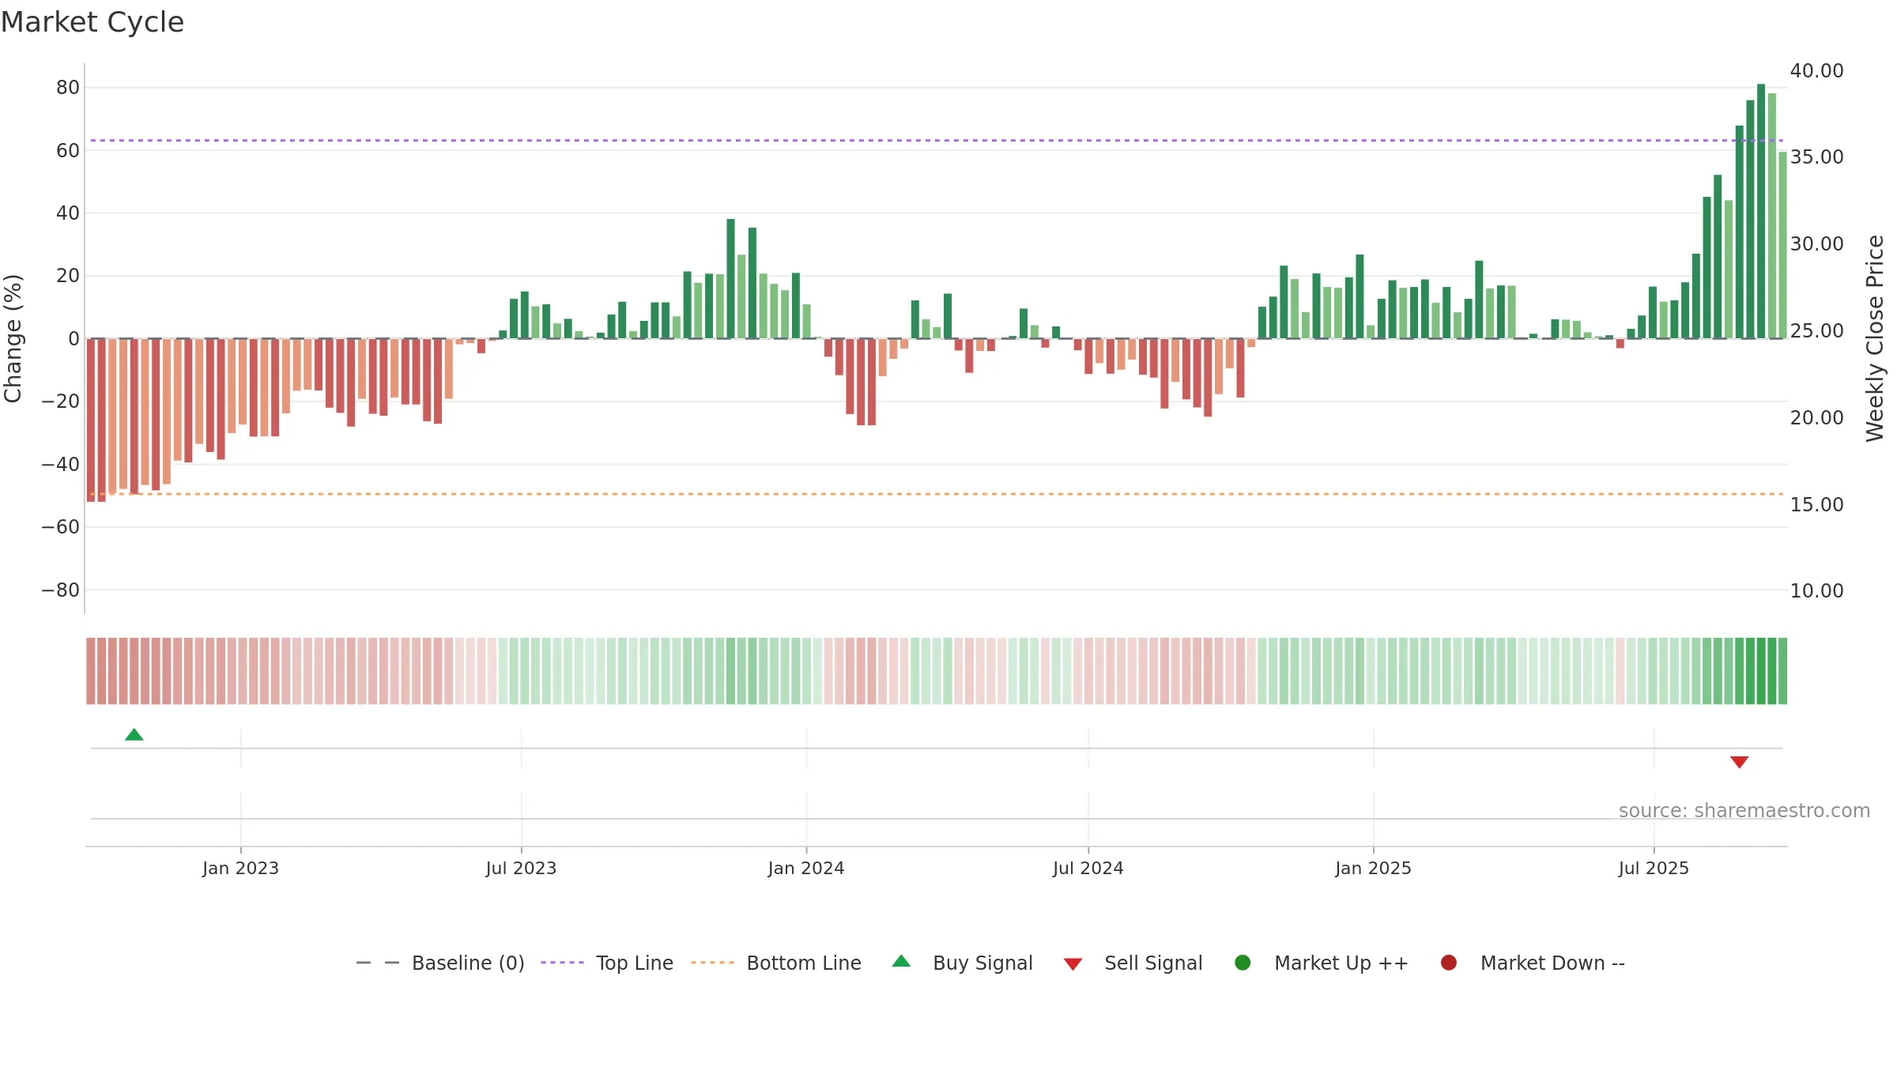Screen dimensions: 1897x1067
Task: Click the gray dashed Baseline legend swatch
Action: coord(378,963)
